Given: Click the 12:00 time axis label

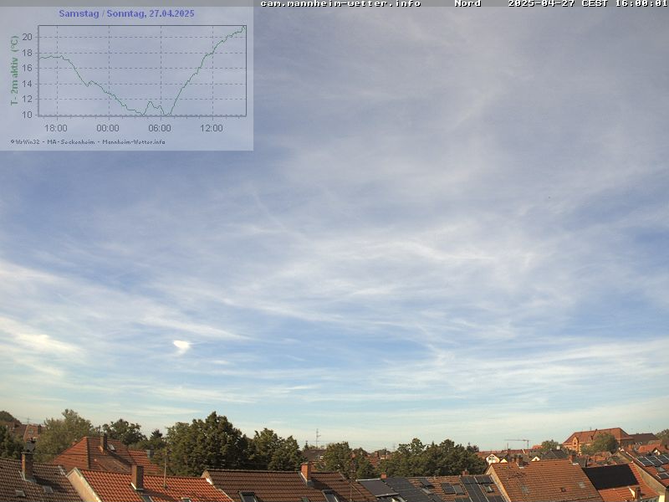Looking at the screenshot, I should click(212, 128).
